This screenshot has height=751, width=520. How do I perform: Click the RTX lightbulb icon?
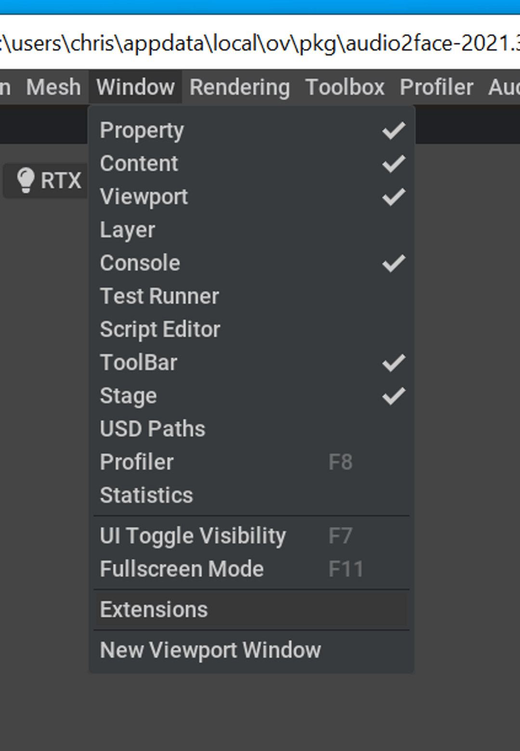point(26,181)
